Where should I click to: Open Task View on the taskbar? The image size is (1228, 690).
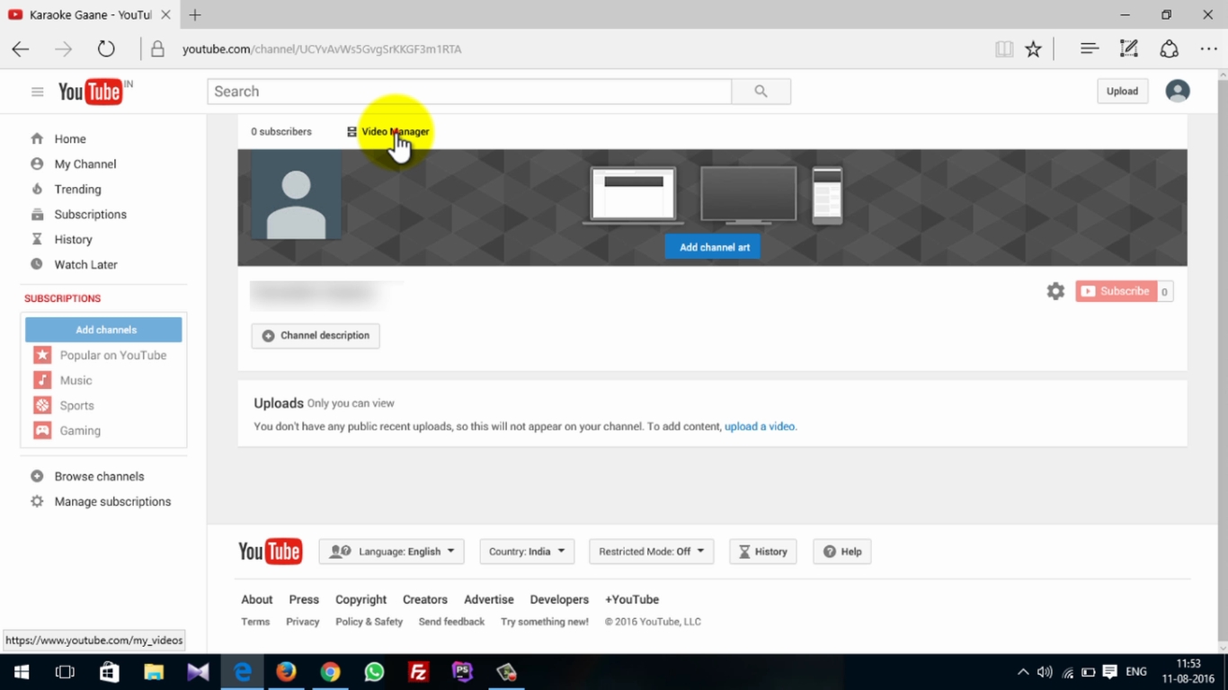pos(65,672)
